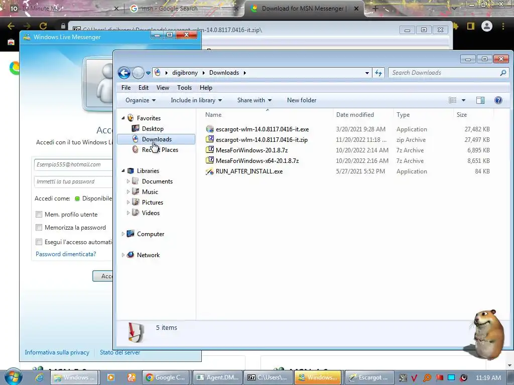
Task: Click the Recent Places icon
Action: (x=136, y=149)
